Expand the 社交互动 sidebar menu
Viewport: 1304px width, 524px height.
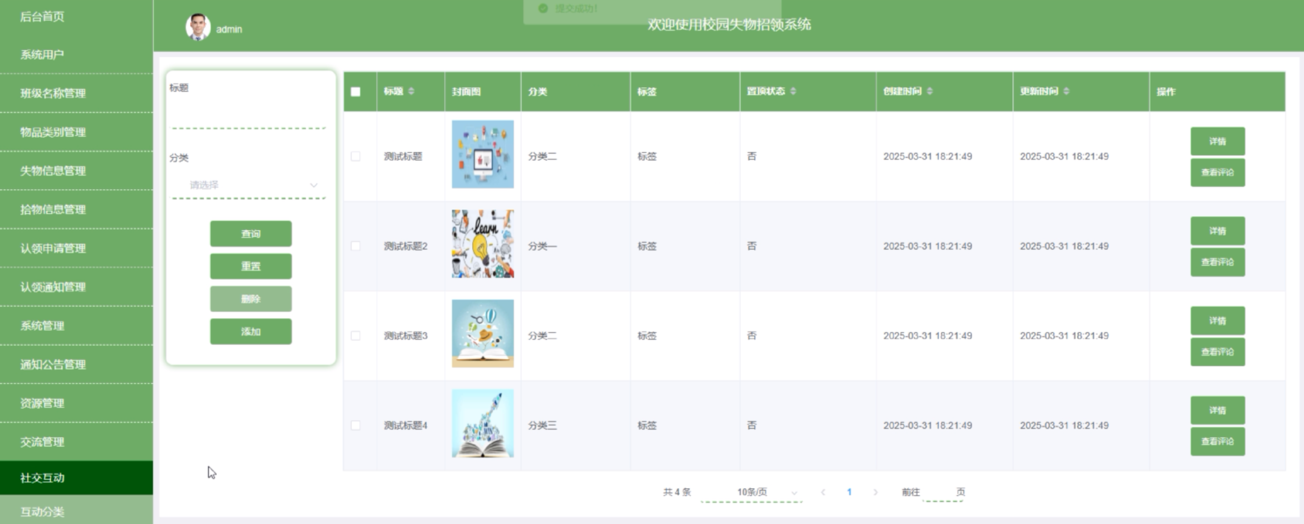tap(76, 477)
